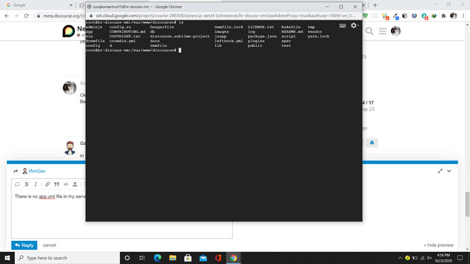Screen dimensions: 470x264
Task: Open Microsoft Store from the taskbar
Action: [188, 258]
